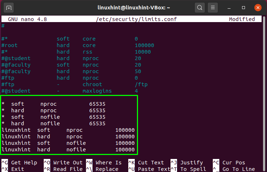Click the value 10000 on rss line

143,52
